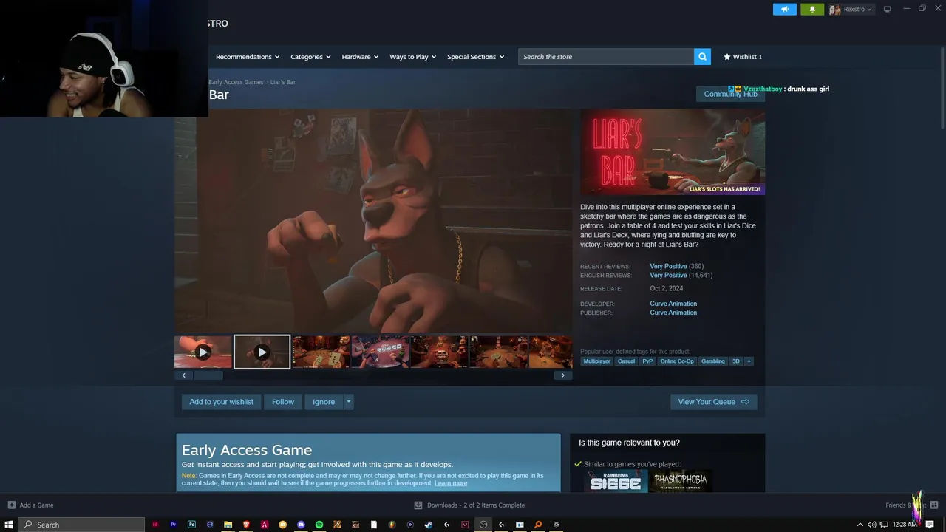The width and height of the screenshot is (946, 532).
Task: Open Spotify from the taskbar
Action: pos(319,525)
